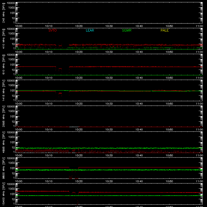
Task: Select the '245 MHz [SFU]' axis title
Action: pyautogui.click(x=3, y=13)
